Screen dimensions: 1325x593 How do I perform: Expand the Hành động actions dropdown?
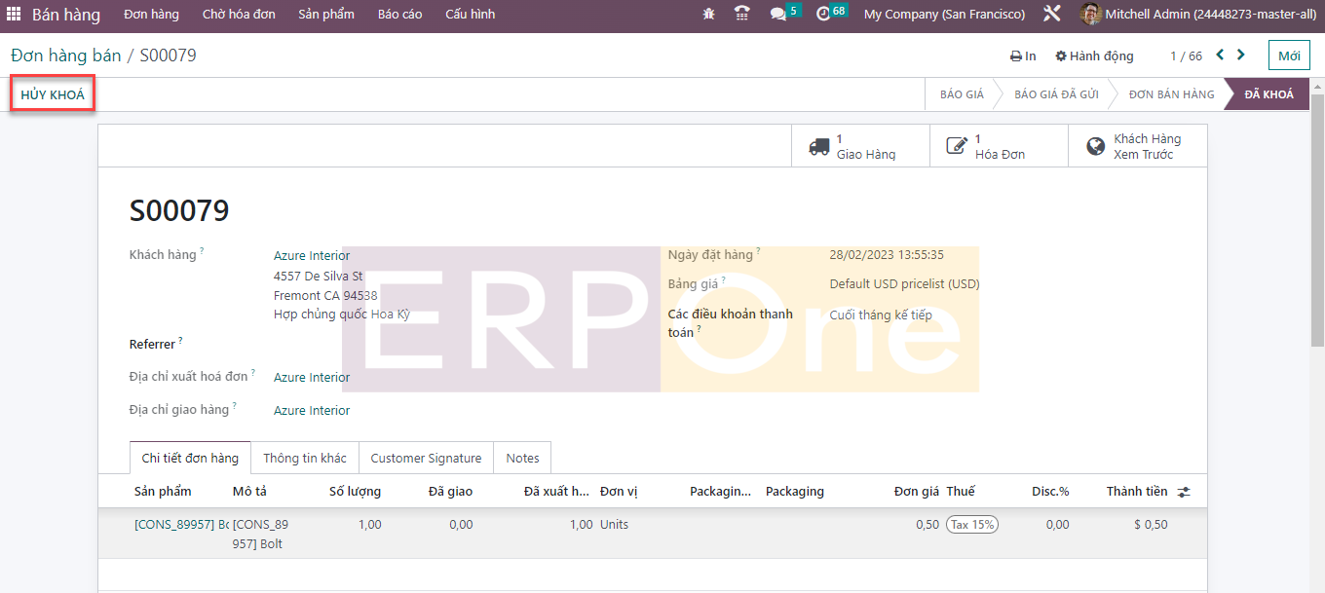(1095, 56)
